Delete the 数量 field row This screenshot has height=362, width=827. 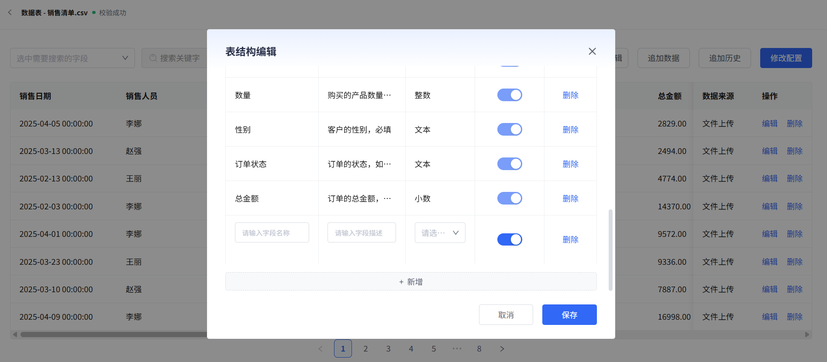570,95
